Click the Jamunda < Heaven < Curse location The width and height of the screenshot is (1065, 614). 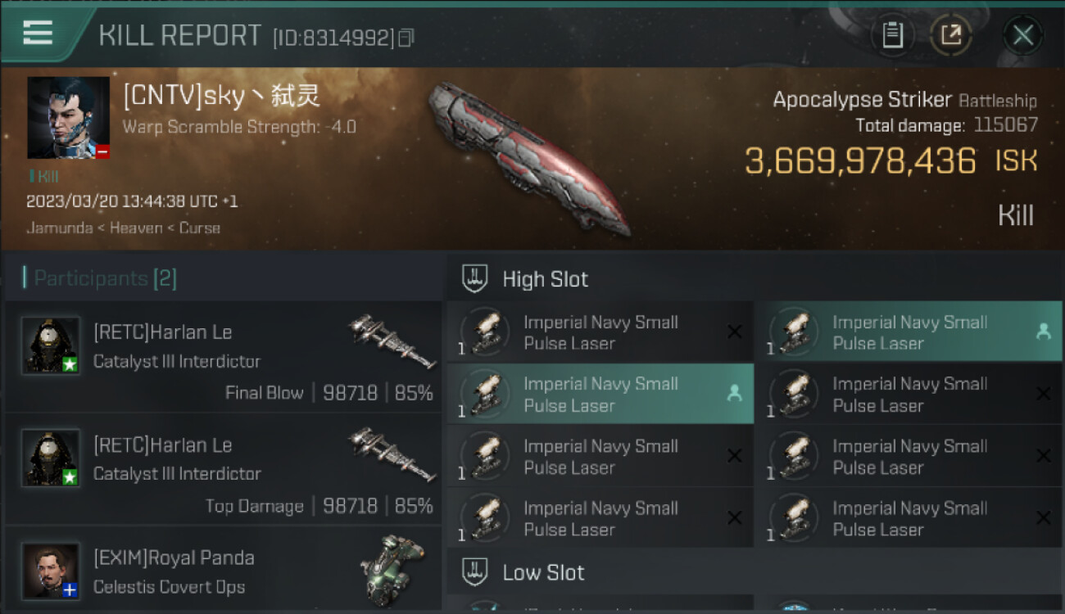123,228
